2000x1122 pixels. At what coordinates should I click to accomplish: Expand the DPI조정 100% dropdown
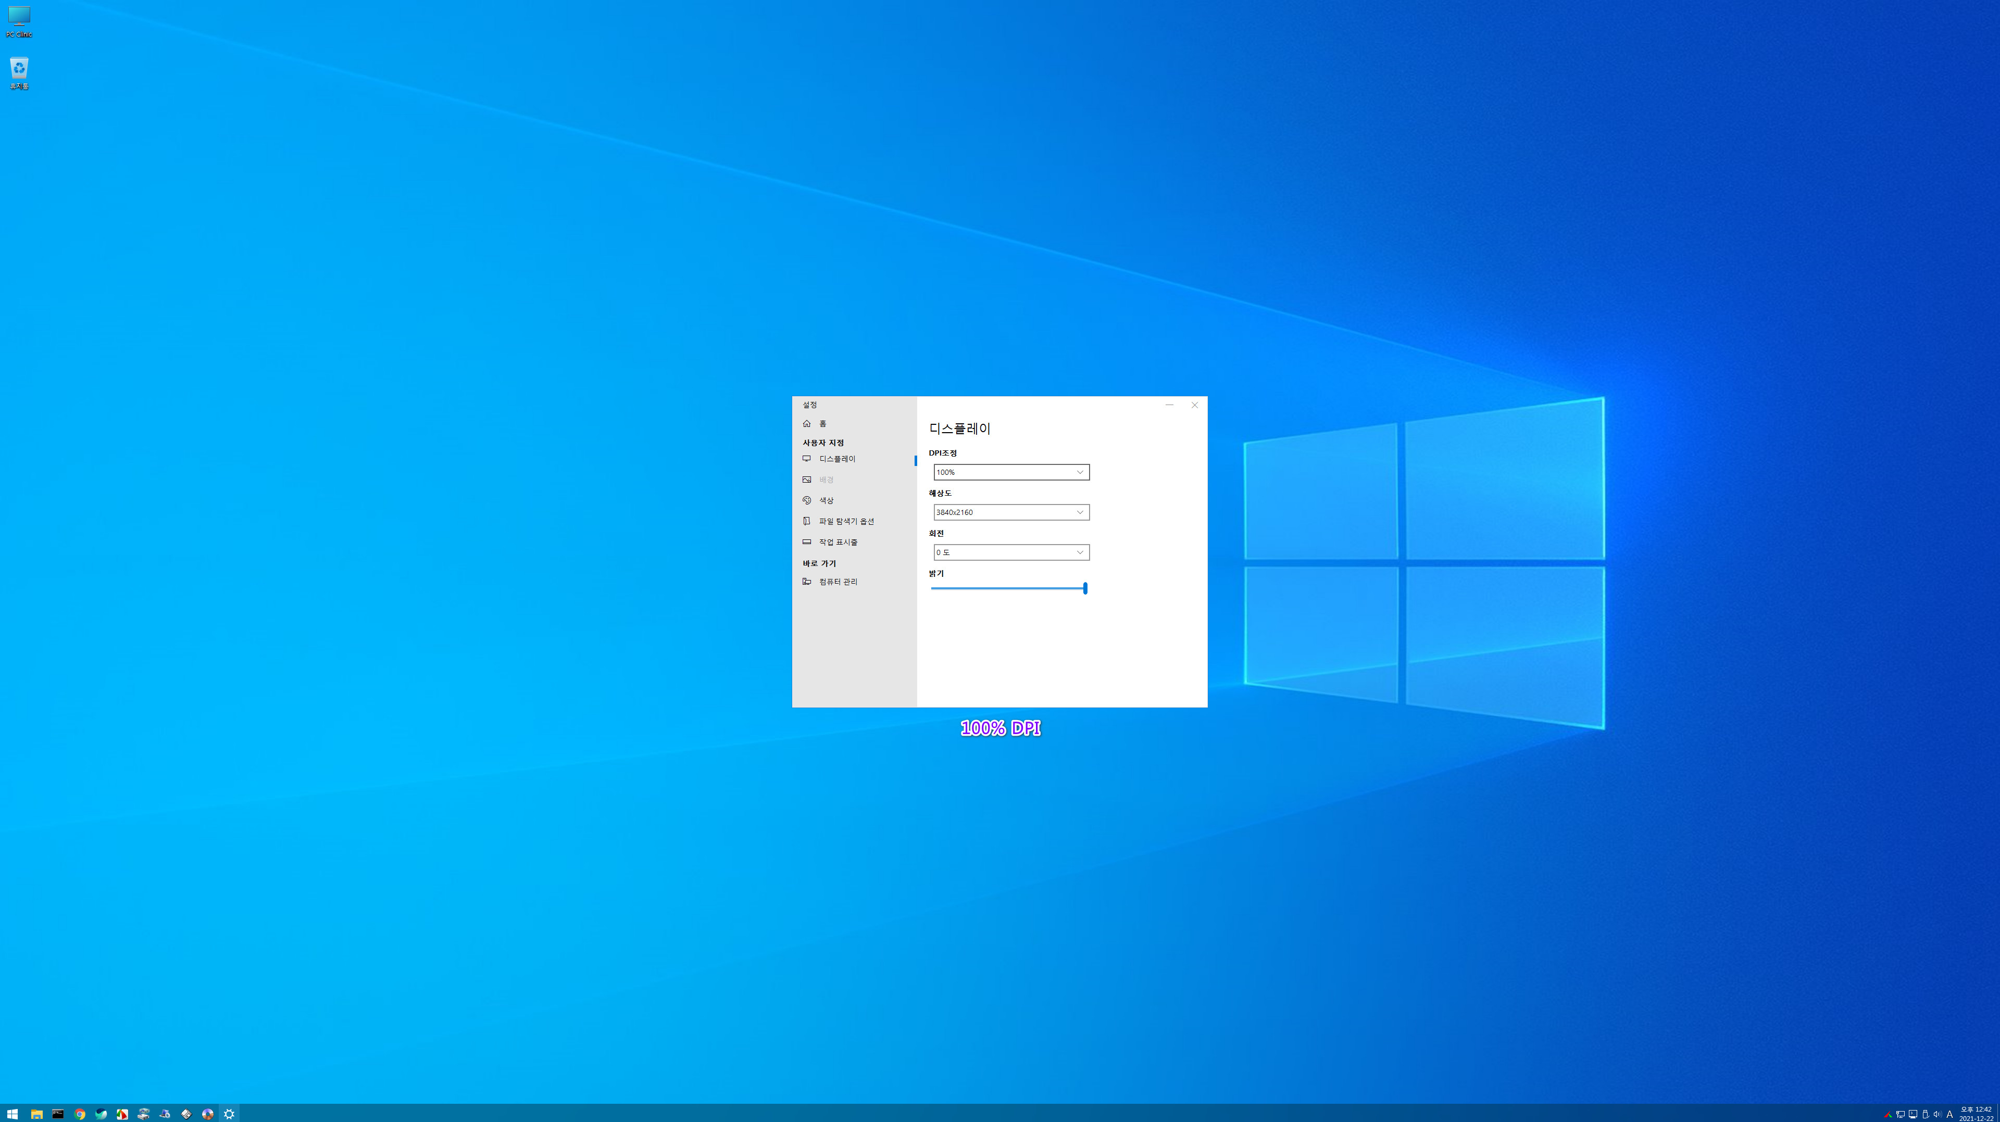pos(1011,472)
